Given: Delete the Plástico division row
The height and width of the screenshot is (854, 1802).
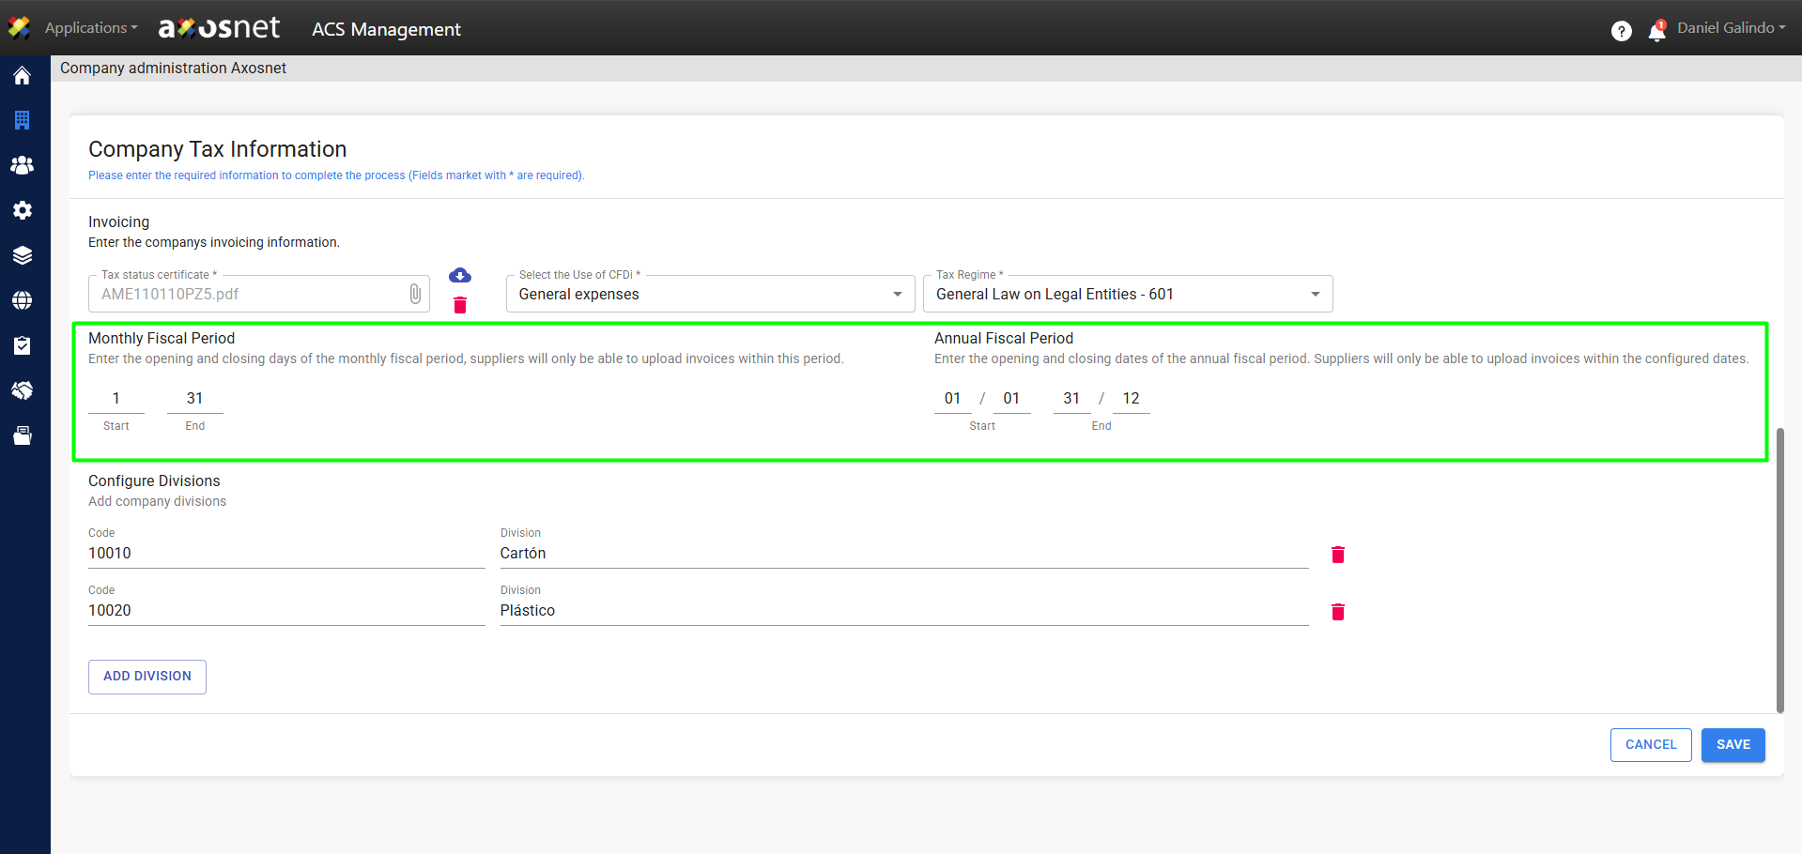Looking at the screenshot, I should (x=1338, y=612).
